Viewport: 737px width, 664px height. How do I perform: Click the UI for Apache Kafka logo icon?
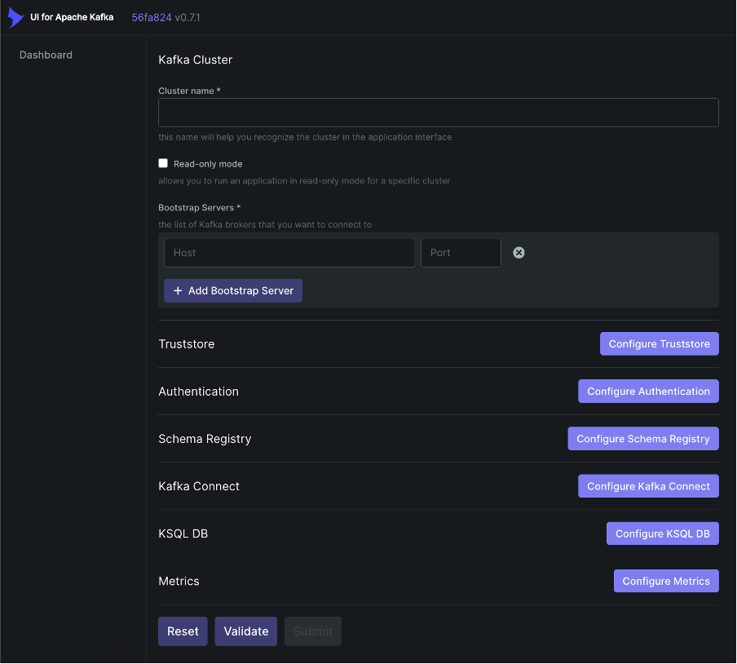click(x=15, y=17)
